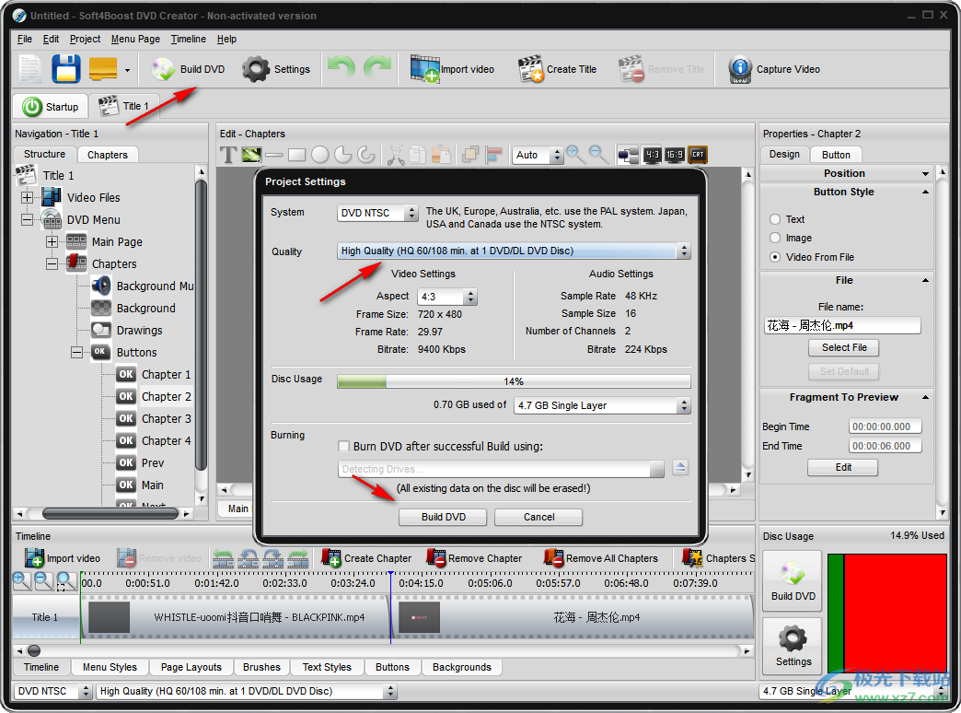The width and height of the screenshot is (961, 713).
Task: Select the Image tool in Edit toolbar
Action: tap(250, 156)
